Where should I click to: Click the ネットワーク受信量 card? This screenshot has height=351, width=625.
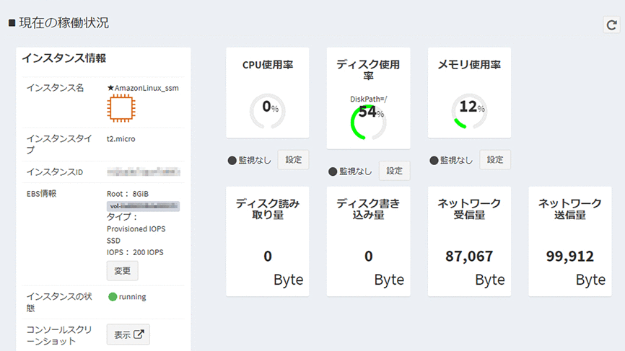tap(469, 241)
